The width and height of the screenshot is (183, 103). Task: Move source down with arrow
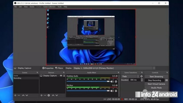pyautogui.click(x=57, y=95)
